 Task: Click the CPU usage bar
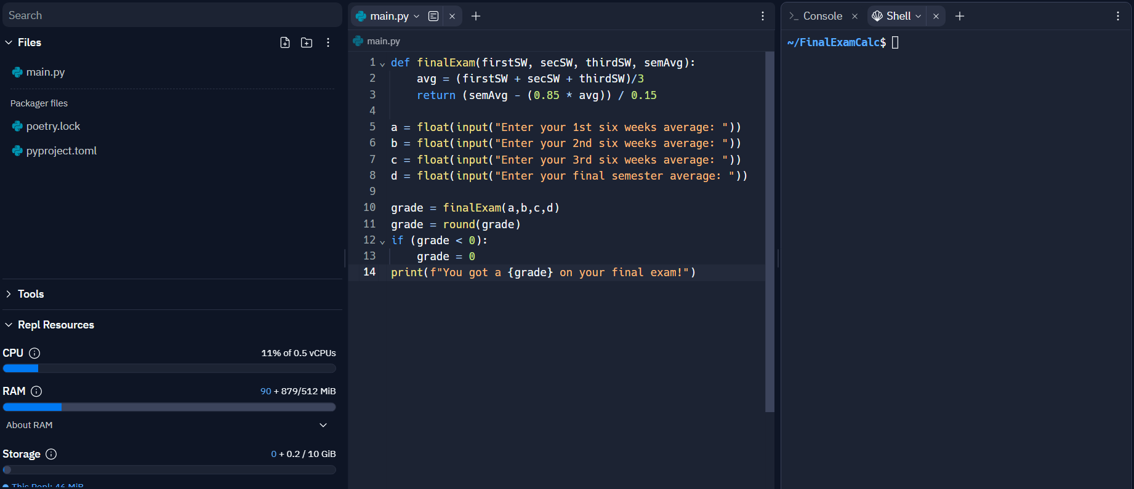click(x=169, y=368)
